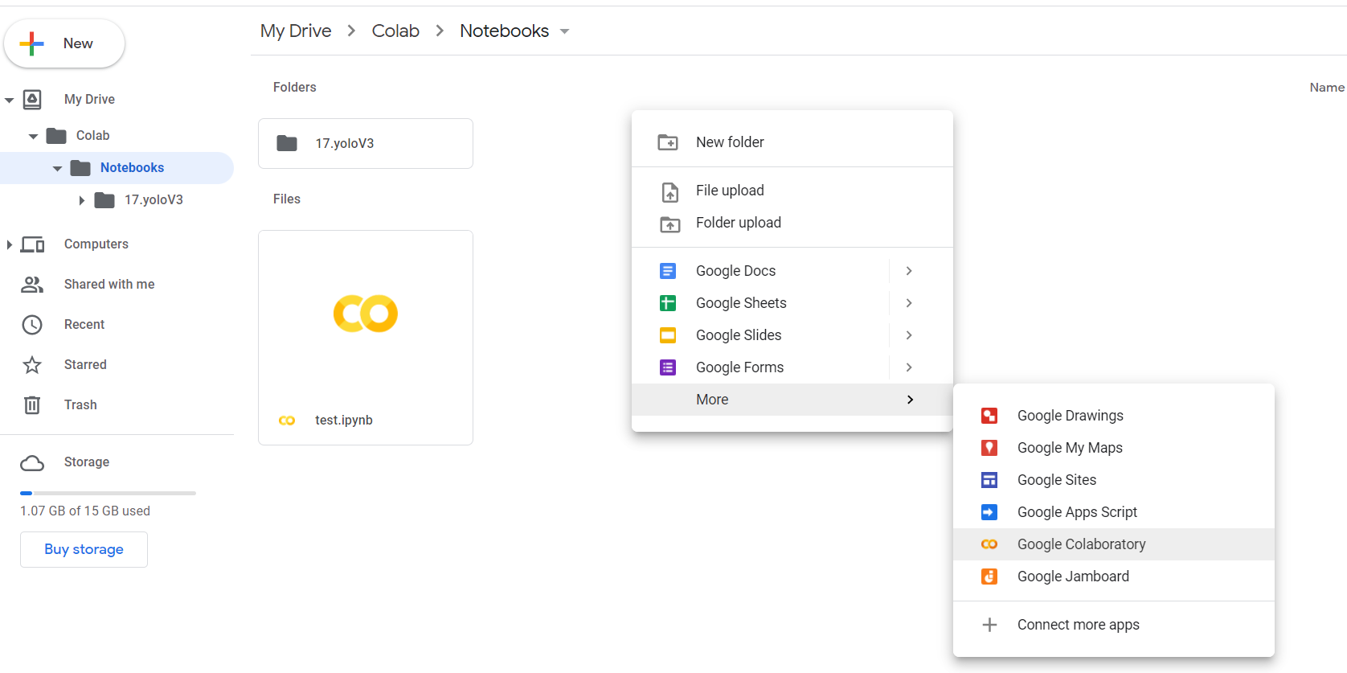Click the Notebooks breadcrumb label
The image size is (1347, 673).
(x=505, y=31)
